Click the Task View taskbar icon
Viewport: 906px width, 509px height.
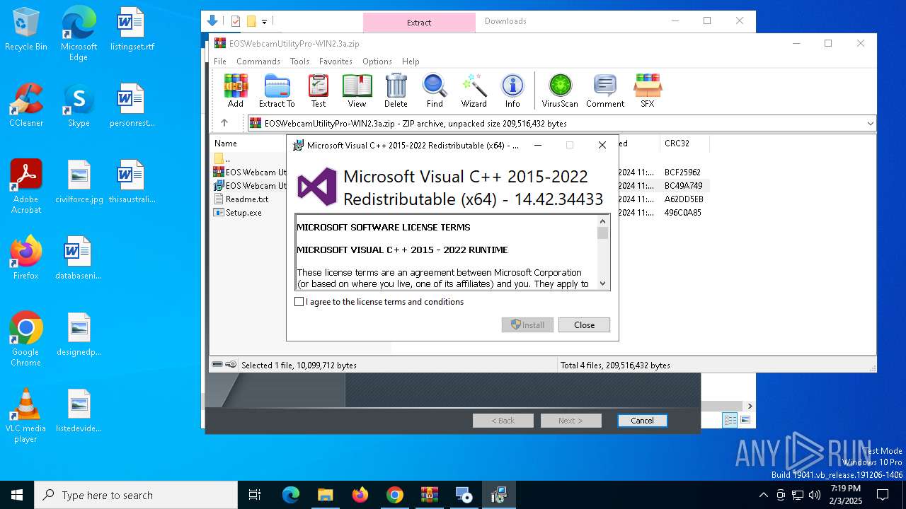(255, 495)
